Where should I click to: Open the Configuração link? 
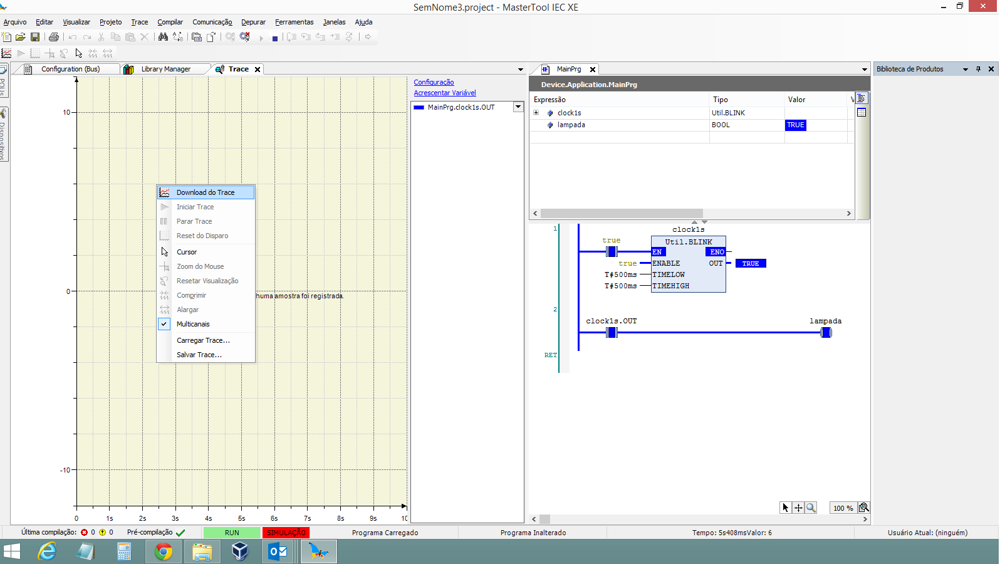(434, 82)
